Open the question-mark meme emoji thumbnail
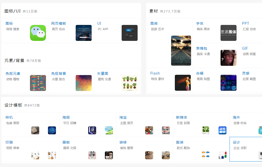This screenshot has width=262, height=167. 228,58
